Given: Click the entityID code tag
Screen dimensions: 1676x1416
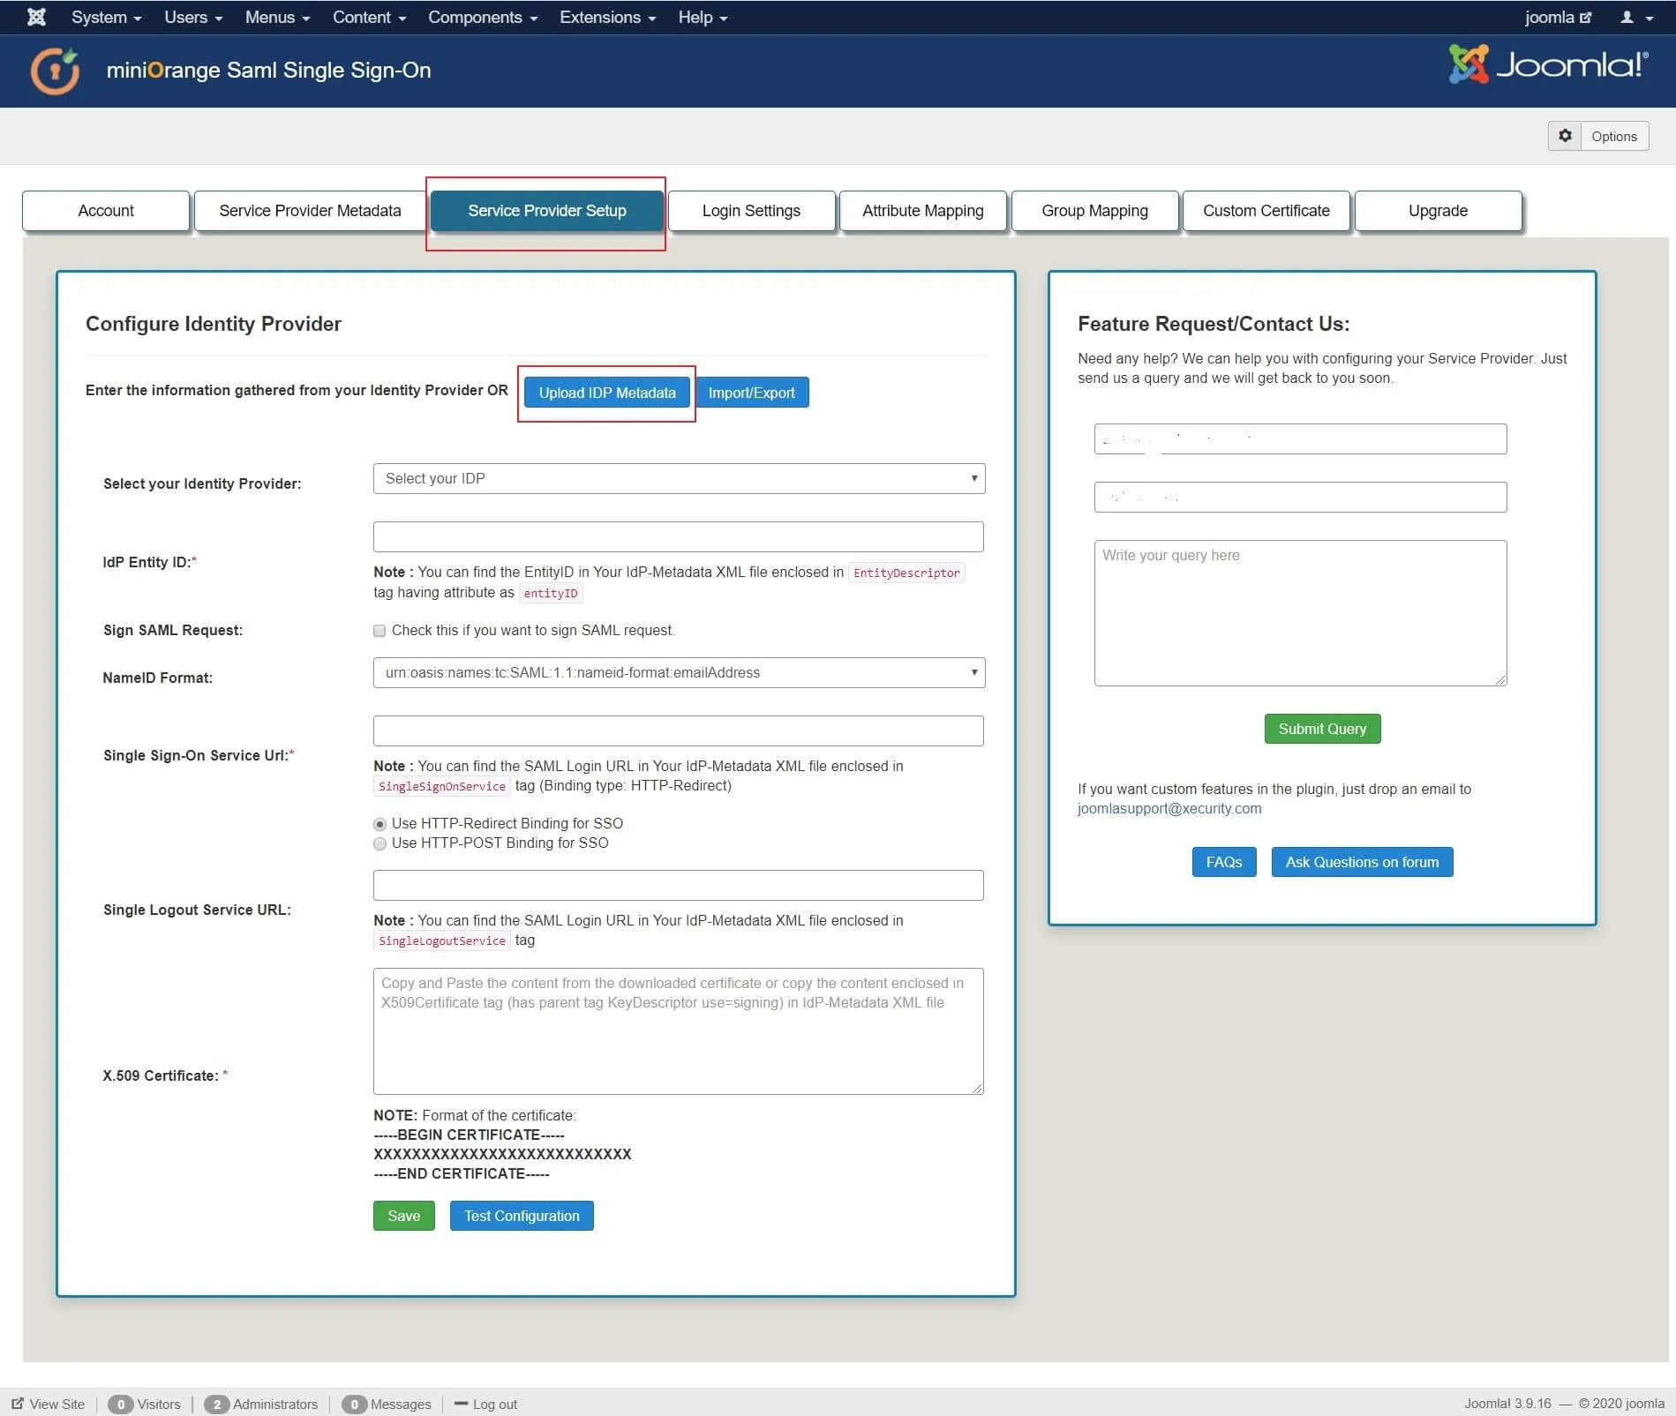Looking at the screenshot, I should [x=551, y=593].
